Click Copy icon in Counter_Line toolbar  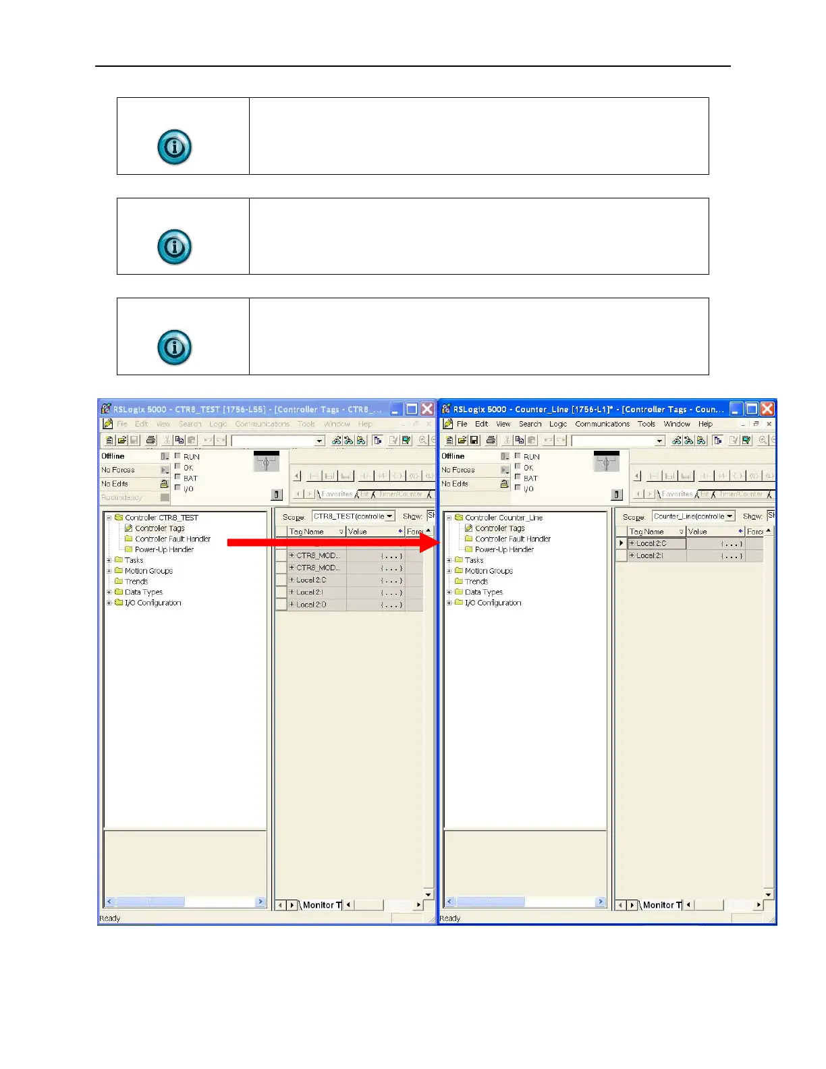click(520, 440)
